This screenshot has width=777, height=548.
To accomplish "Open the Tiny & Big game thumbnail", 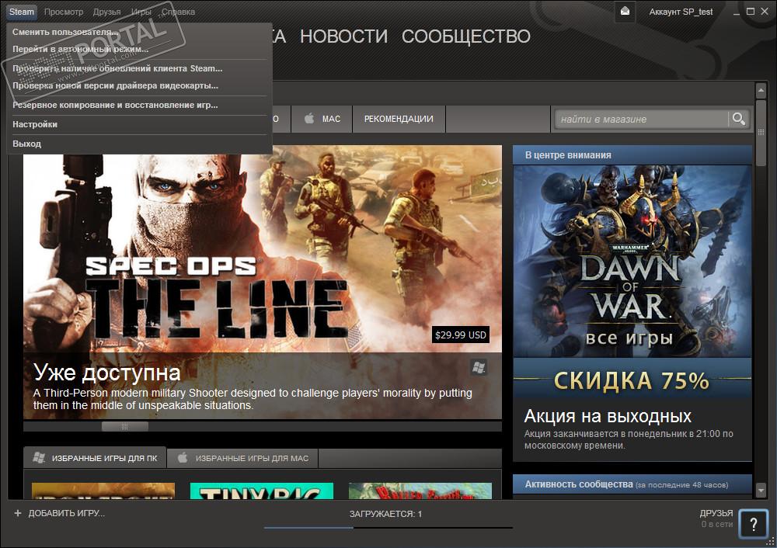I will 262,491.
